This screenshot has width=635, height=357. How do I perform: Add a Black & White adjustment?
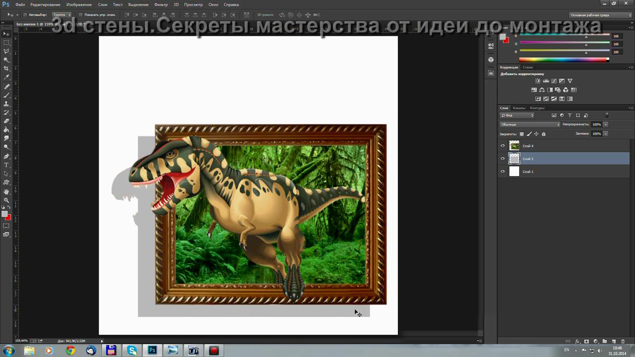click(550, 90)
